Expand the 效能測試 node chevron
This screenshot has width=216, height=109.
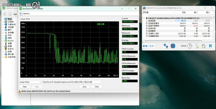pos(3,57)
